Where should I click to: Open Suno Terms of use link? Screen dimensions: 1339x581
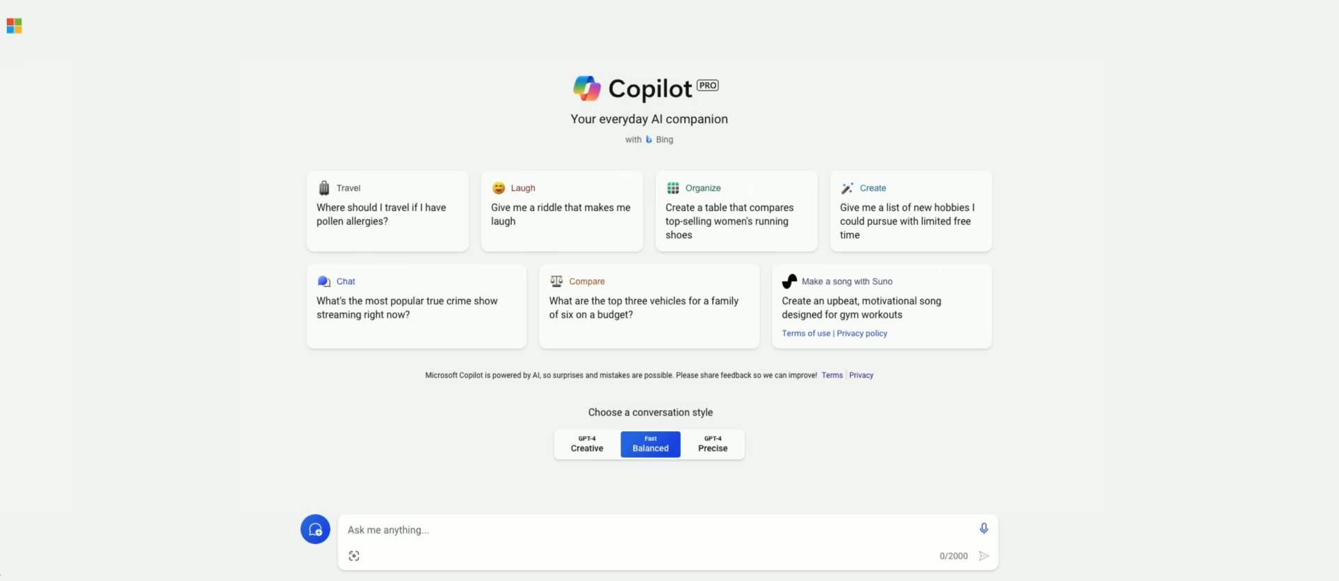(x=806, y=334)
